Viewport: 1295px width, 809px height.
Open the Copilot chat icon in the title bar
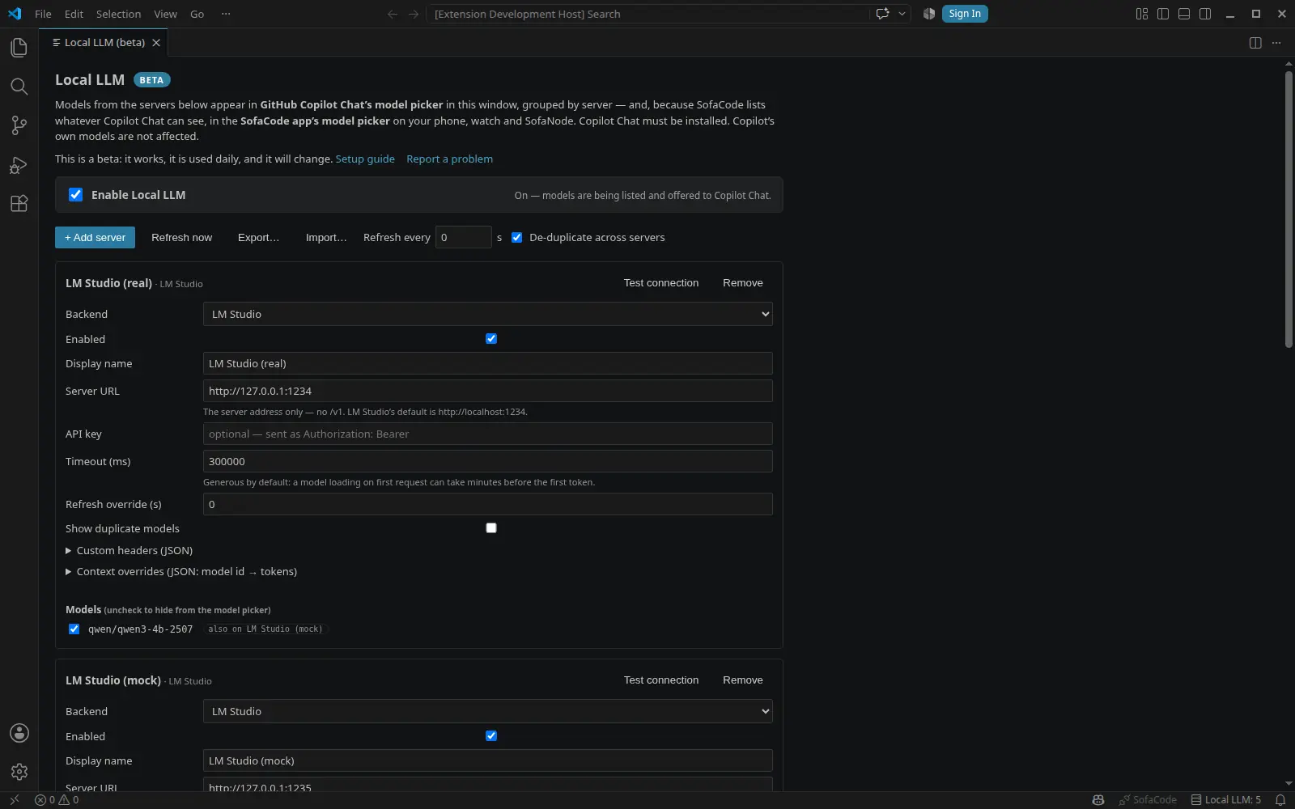point(883,14)
